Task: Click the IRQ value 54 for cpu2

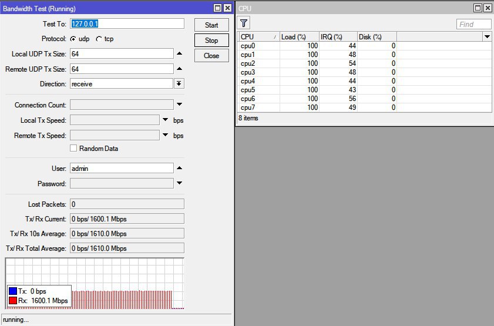Action: [352, 63]
